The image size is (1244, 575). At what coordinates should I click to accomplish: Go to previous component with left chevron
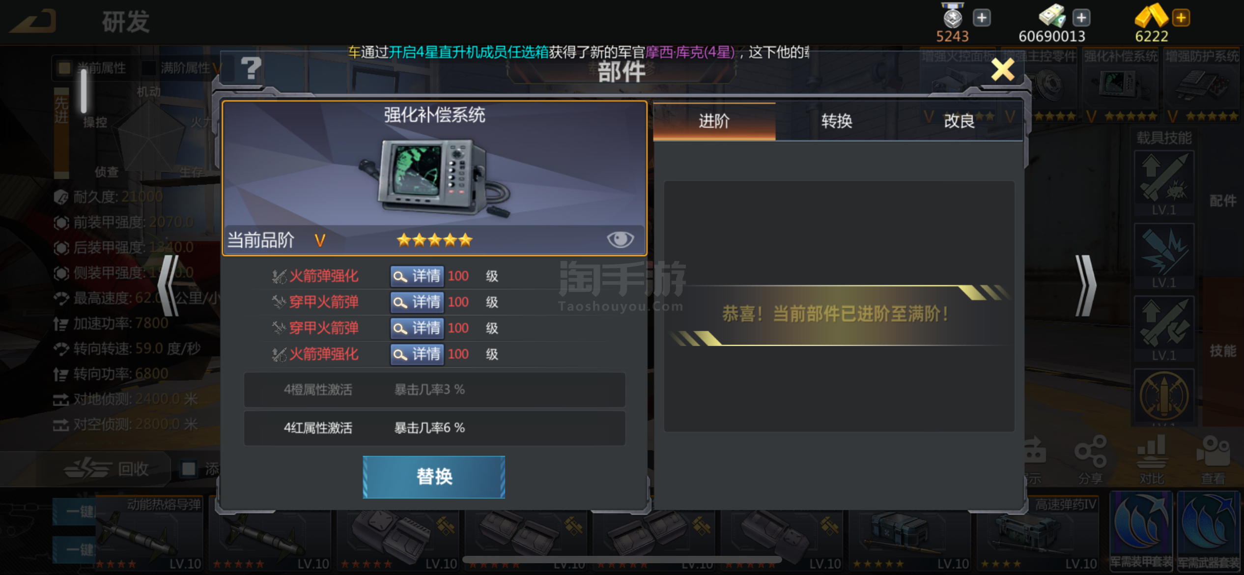(169, 286)
